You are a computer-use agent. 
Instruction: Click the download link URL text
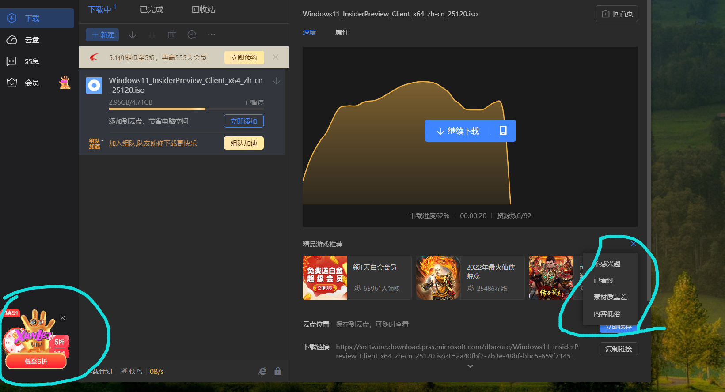point(457,351)
